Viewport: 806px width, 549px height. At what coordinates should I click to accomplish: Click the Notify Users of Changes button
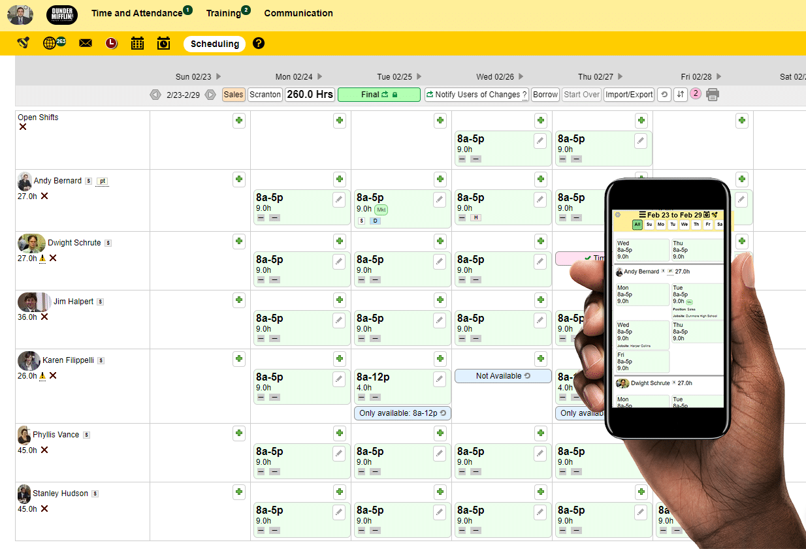476,95
